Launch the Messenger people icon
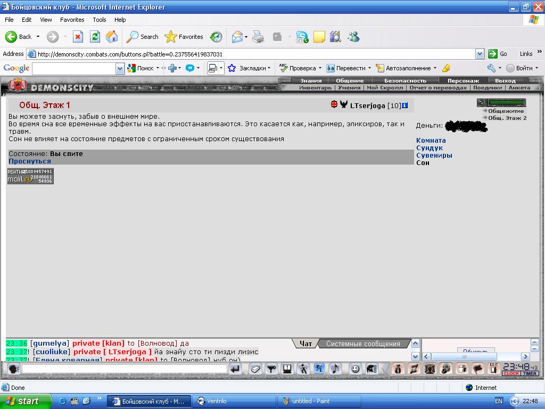Viewport: 545px width, 409px height. (x=353, y=37)
